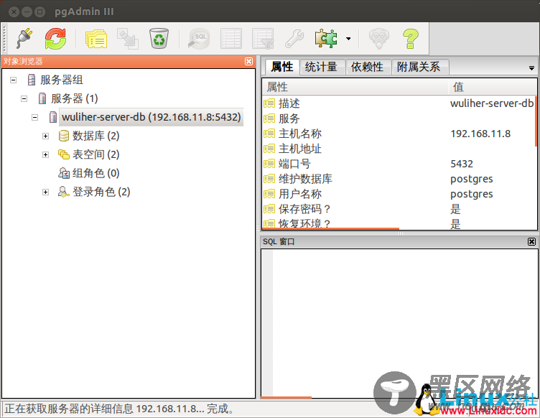Click the 192.168.11.8 host value
This screenshot has height=418, width=540.
pos(480,134)
